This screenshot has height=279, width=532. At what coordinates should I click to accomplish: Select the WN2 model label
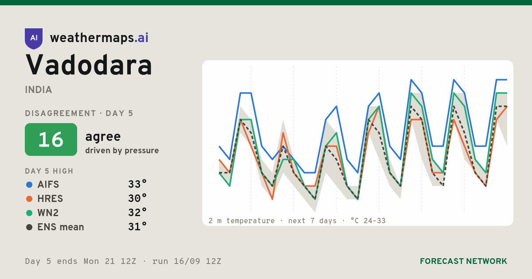tap(48, 213)
